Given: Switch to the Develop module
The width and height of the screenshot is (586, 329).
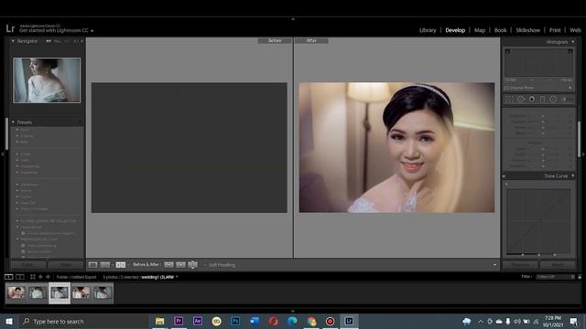Looking at the screenshot, I should 455,30.
